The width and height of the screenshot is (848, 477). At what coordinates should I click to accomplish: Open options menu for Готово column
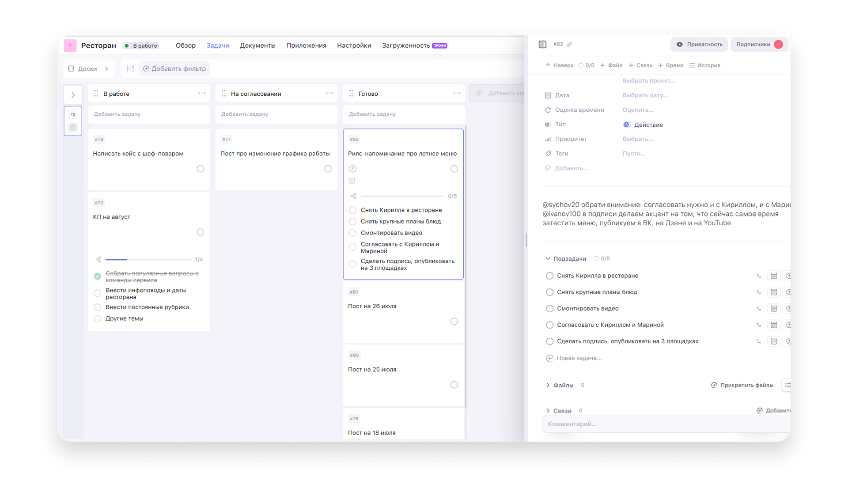(457, 93)
